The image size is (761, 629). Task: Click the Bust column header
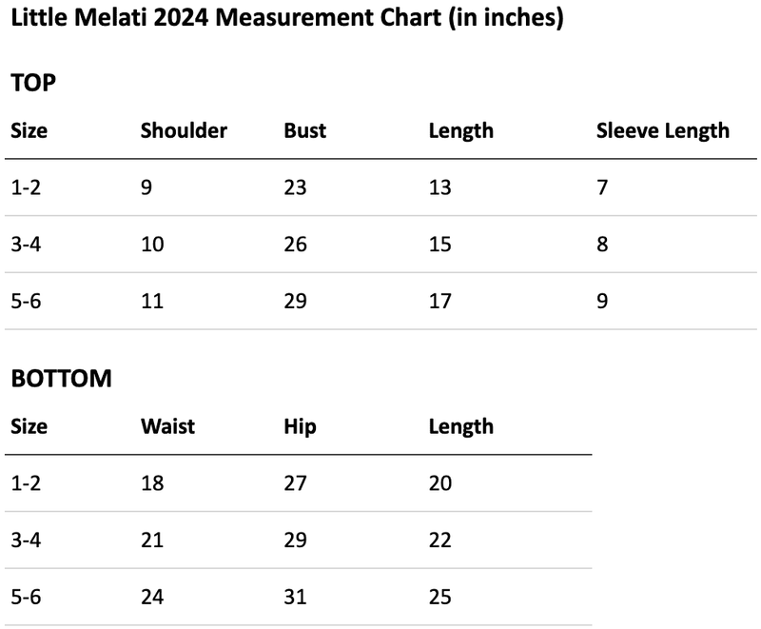coord(304,130)
